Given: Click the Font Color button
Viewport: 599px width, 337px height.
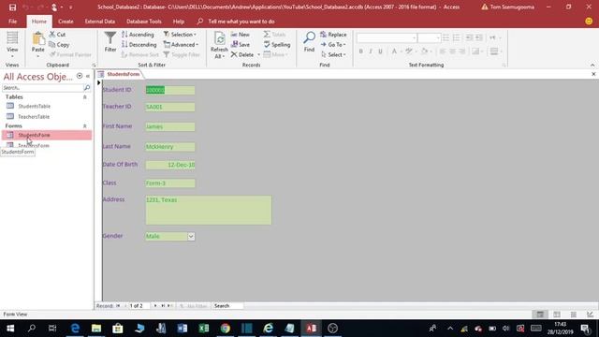Looking at the screenshot, I should point(394,51).
